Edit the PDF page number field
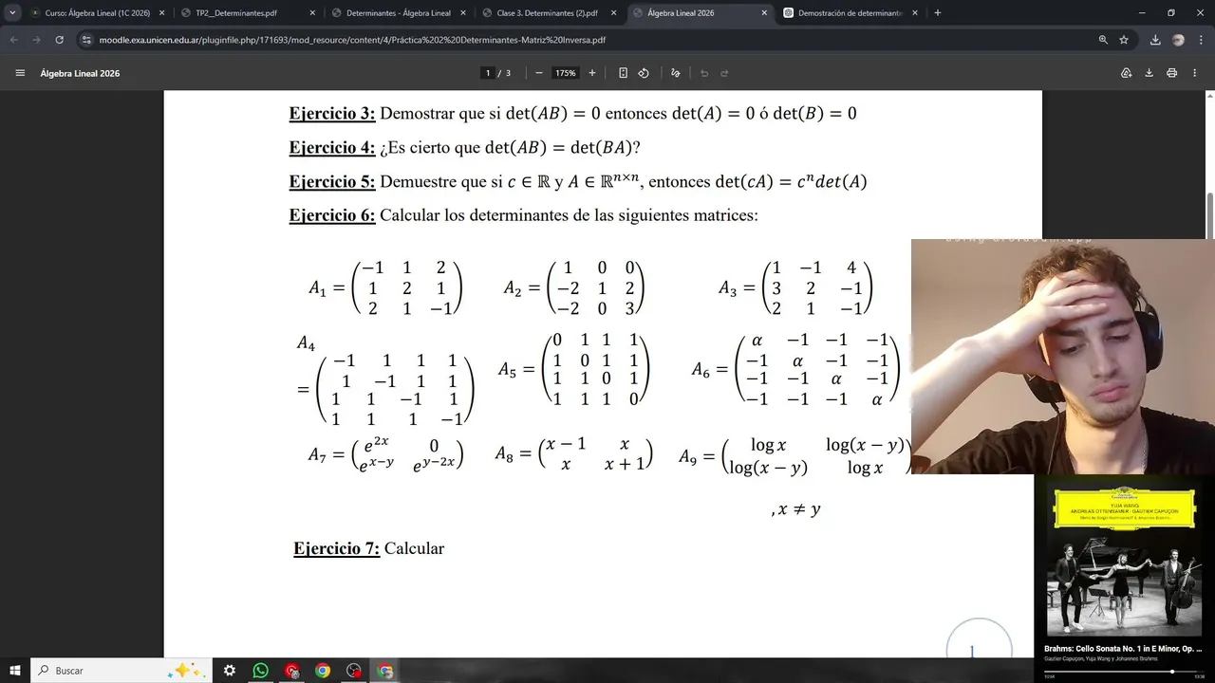Viewport: 1215px width, 683px height. pos(488,73)
